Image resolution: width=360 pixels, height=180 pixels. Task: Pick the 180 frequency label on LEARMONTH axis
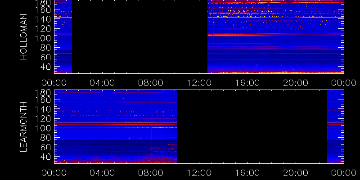tap(43, 93)
